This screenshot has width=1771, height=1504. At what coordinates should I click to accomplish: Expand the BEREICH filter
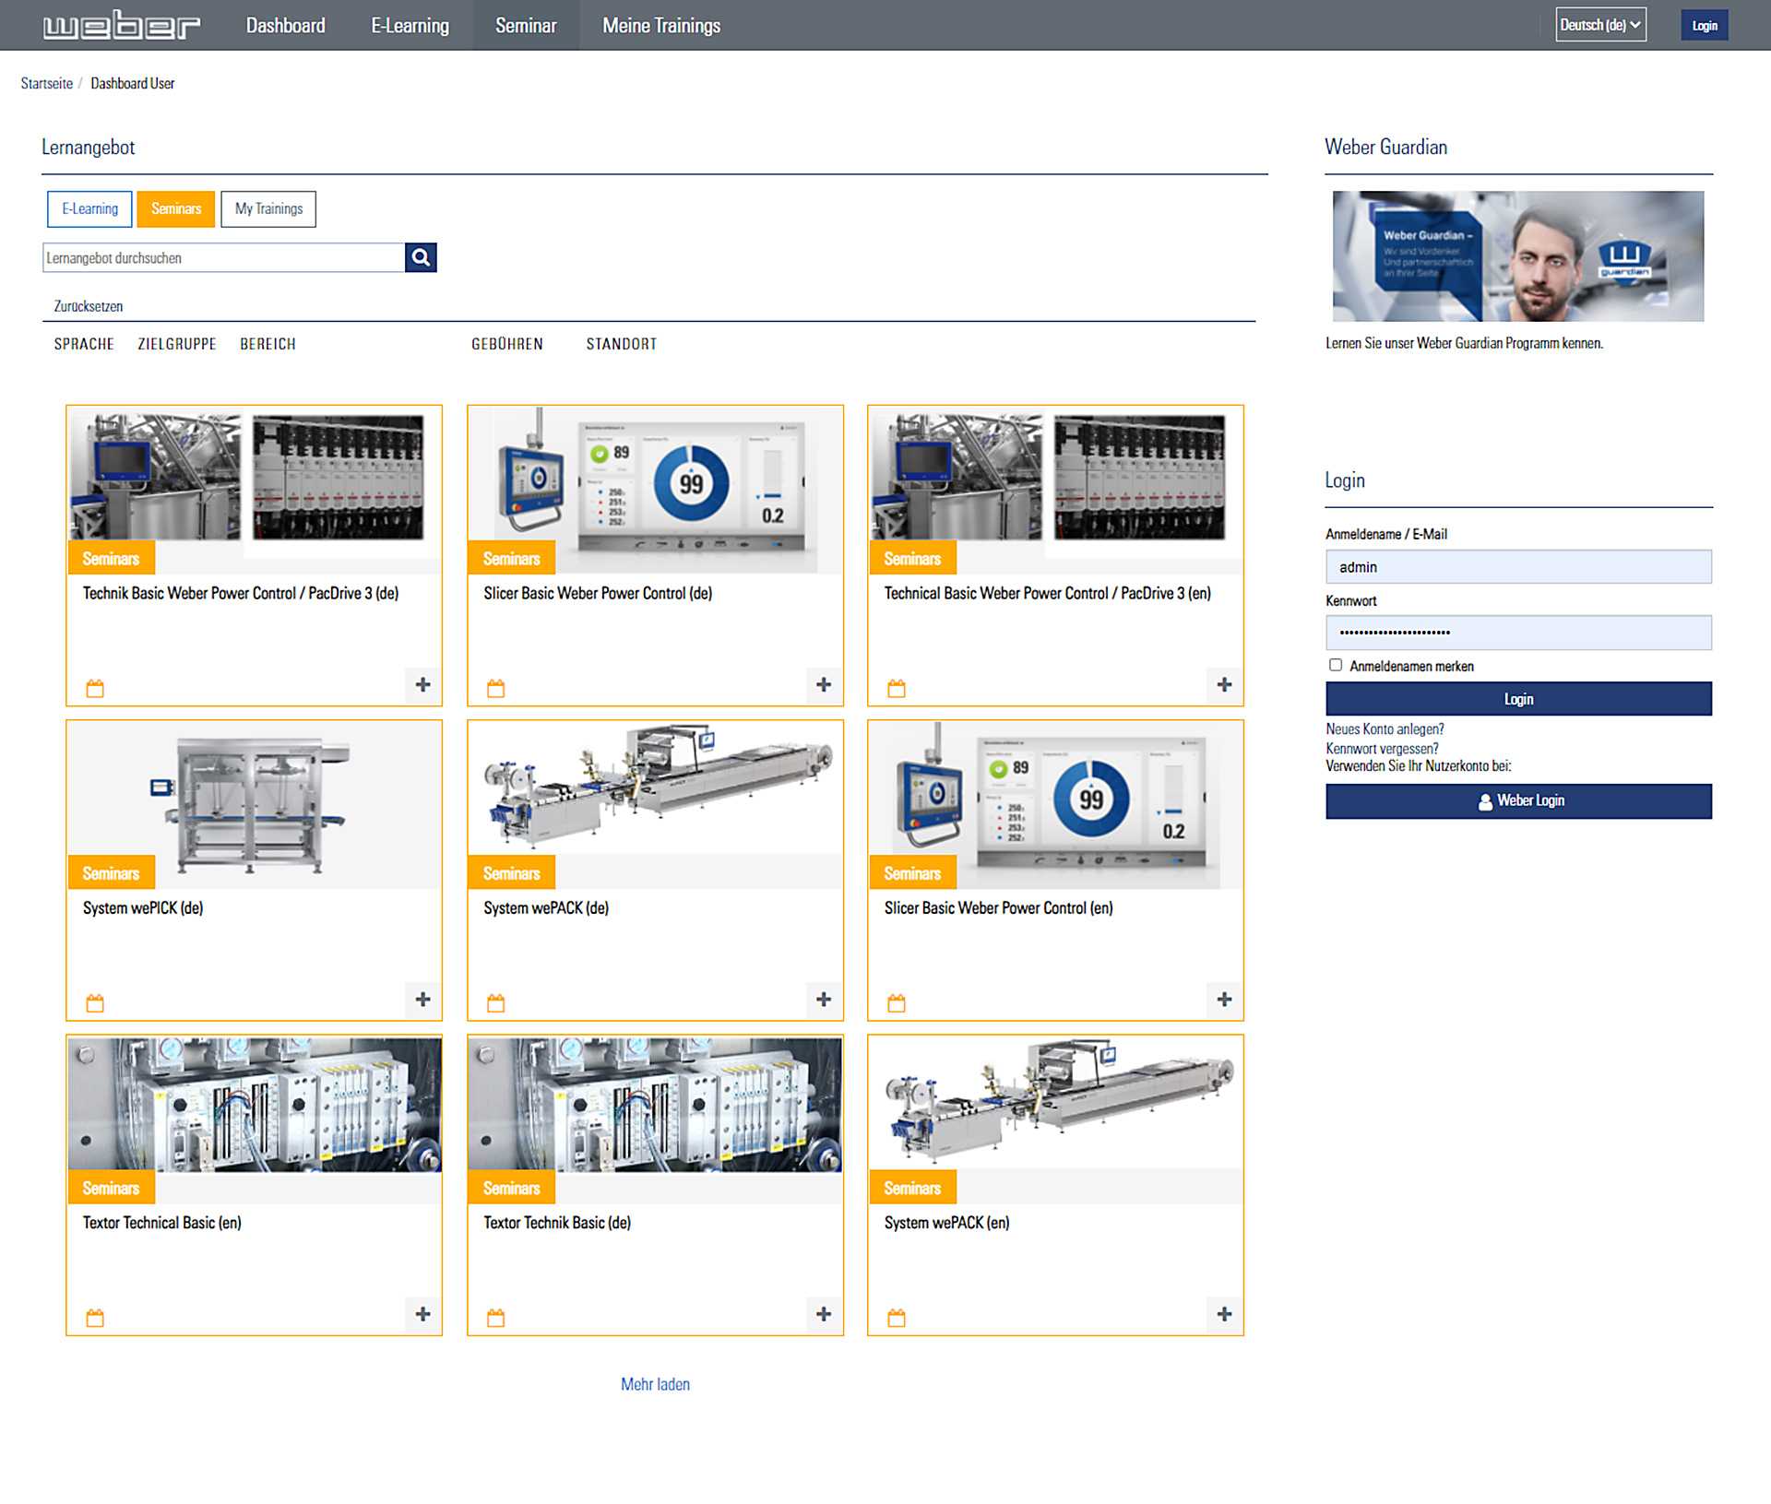coord(267,344)
